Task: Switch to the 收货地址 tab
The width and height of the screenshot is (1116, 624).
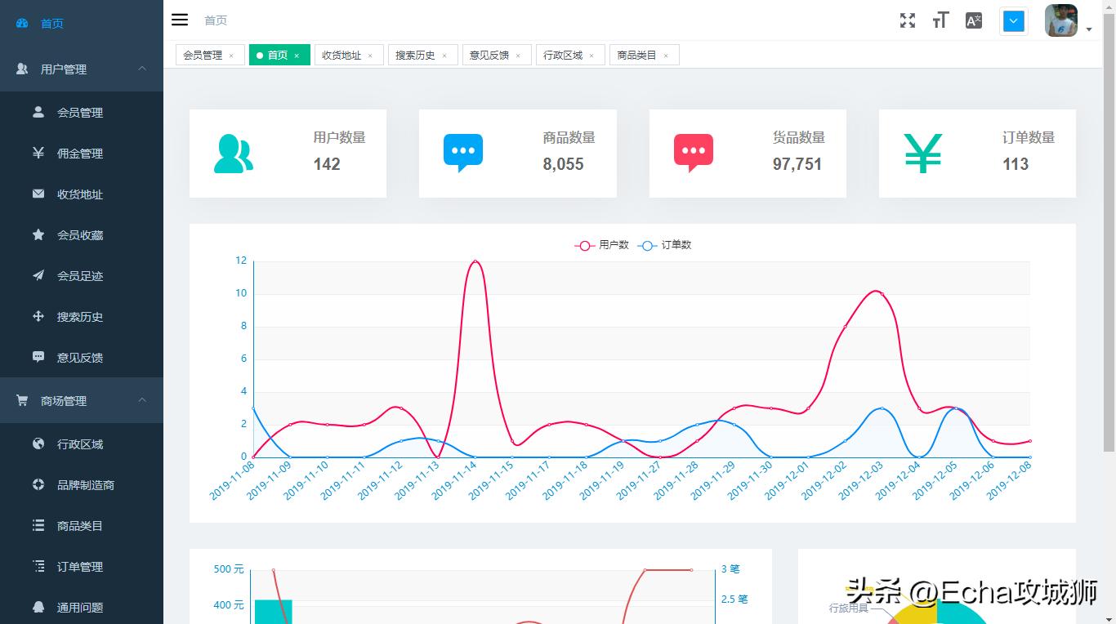Action: click(x=341, y=56)
